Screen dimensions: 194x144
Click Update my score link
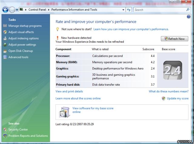tap(178, 98)
